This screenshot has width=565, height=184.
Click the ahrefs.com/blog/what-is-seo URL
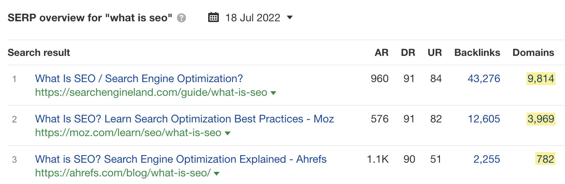pyautogui.click(x=123, y=173)
